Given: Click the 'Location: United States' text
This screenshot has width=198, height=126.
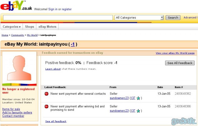Looking at the screenshot, I should tap(17, 103).
